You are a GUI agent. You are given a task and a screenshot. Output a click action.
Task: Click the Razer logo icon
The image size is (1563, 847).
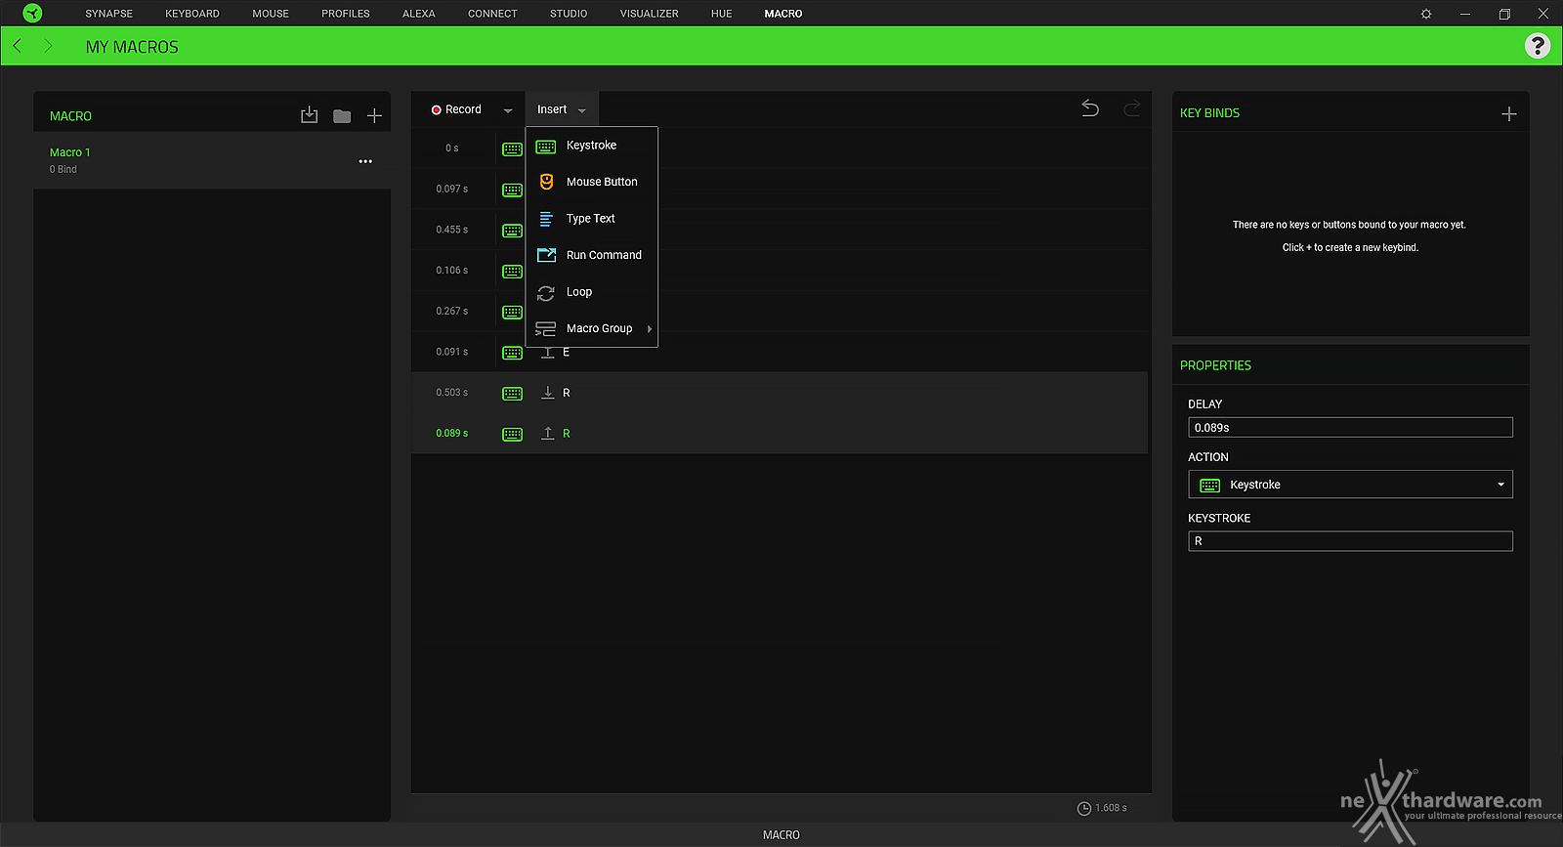coord(32,13)
